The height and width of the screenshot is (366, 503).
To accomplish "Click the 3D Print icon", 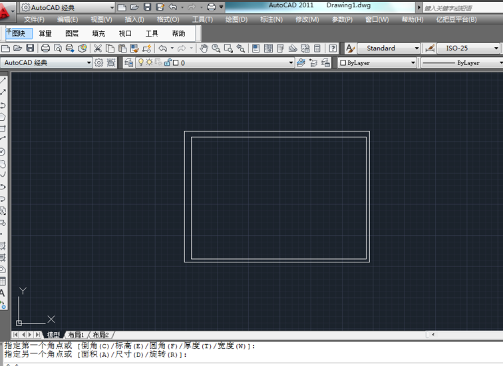I will coord(83,48).
